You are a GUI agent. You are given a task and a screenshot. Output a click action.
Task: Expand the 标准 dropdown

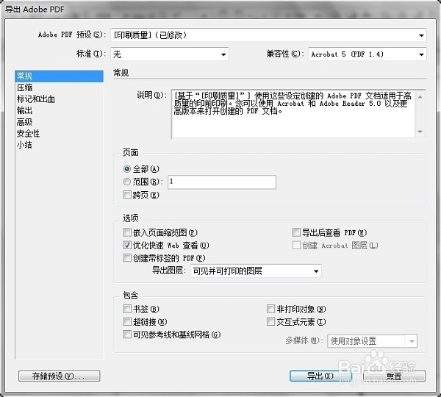(x=169, y=54)
